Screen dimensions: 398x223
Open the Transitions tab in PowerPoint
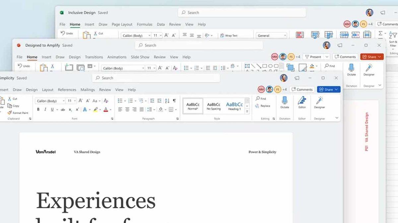pyautogui.click(x=94, y=57)
